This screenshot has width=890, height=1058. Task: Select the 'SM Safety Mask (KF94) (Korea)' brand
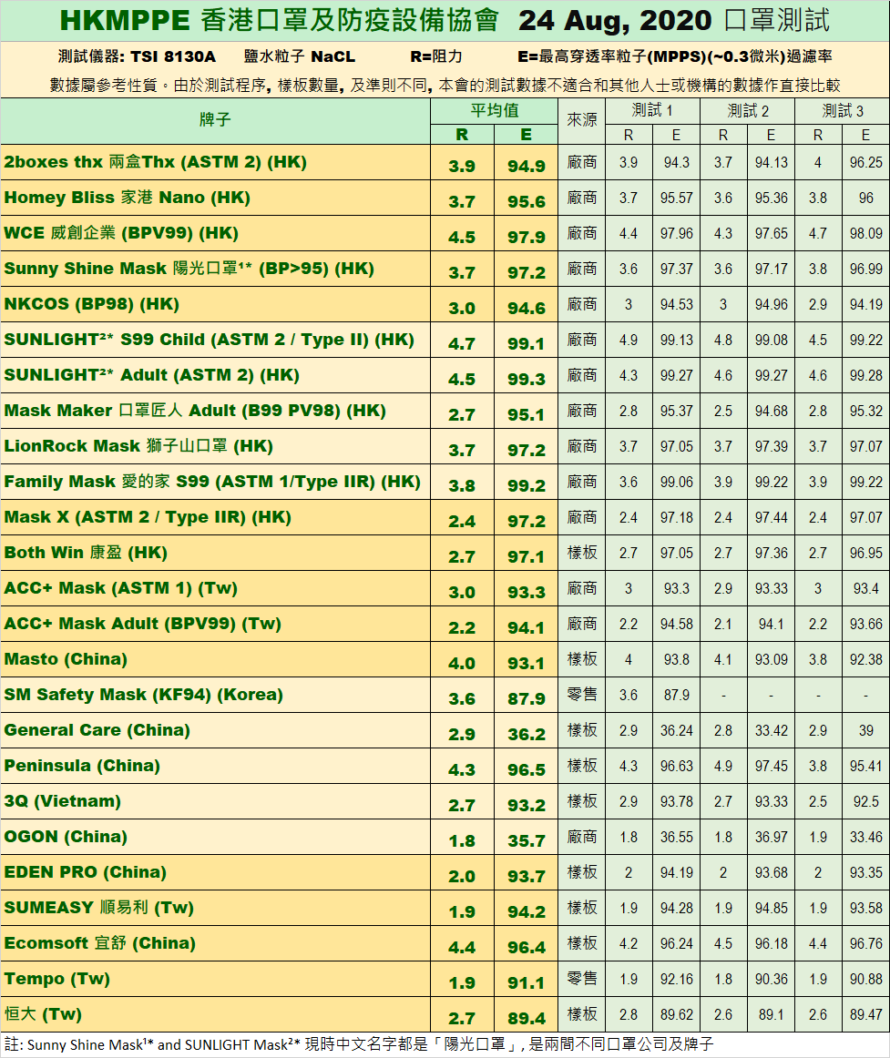click(143, 695)
